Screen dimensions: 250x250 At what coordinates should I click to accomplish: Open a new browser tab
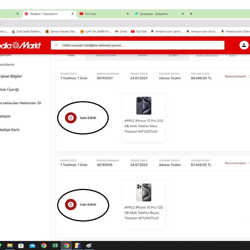pyautogui.click(x=191, y=14)
